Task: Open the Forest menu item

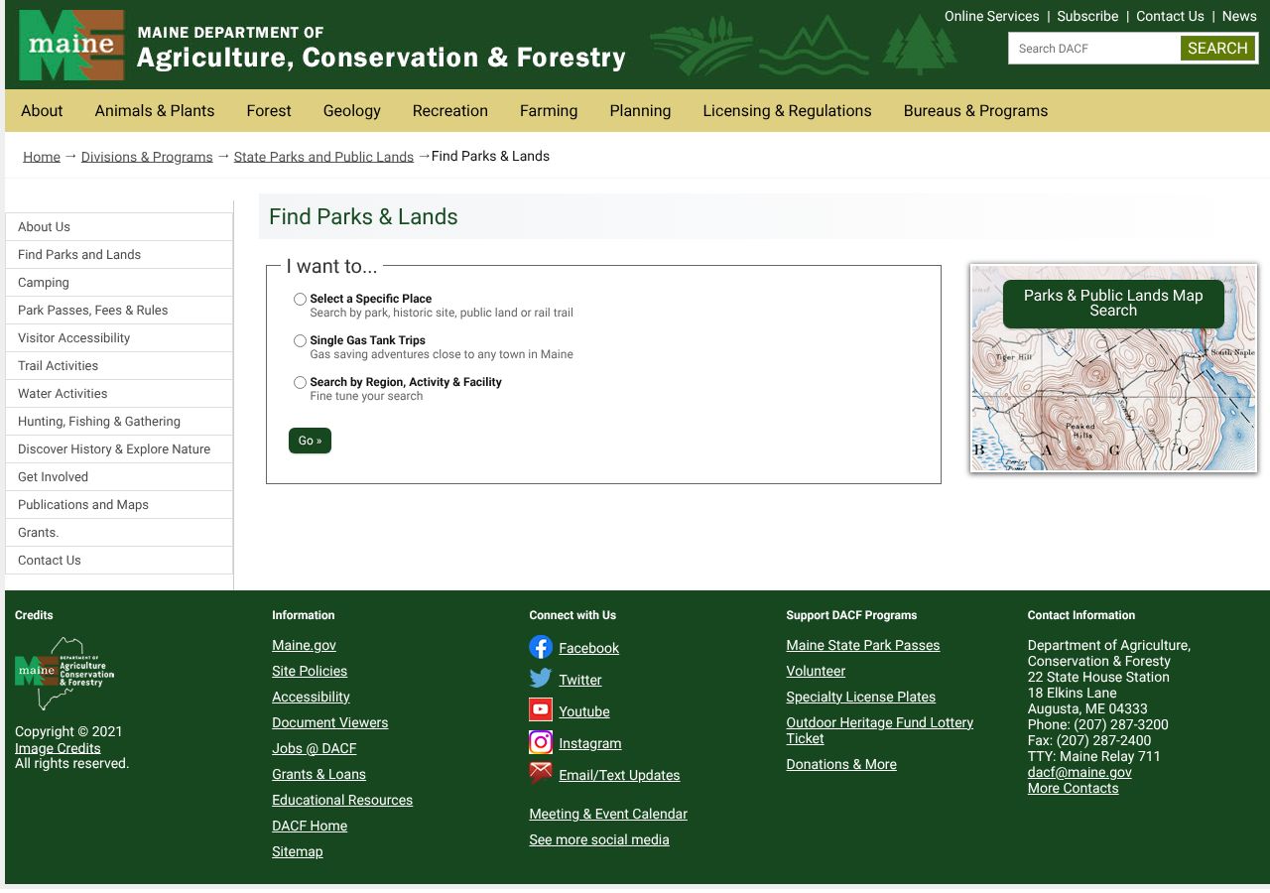Action: (269, 111)
